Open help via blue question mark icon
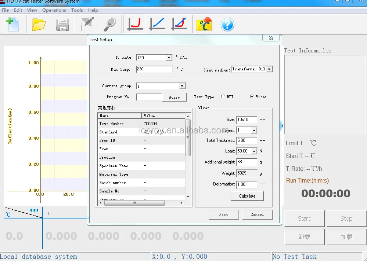The height and width of the screenshot is (261, 367). 227,25
